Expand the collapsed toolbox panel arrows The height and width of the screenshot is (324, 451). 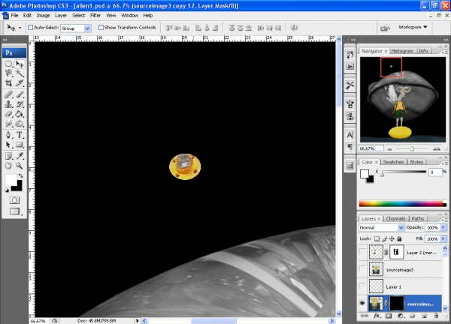tap(5, 40)
